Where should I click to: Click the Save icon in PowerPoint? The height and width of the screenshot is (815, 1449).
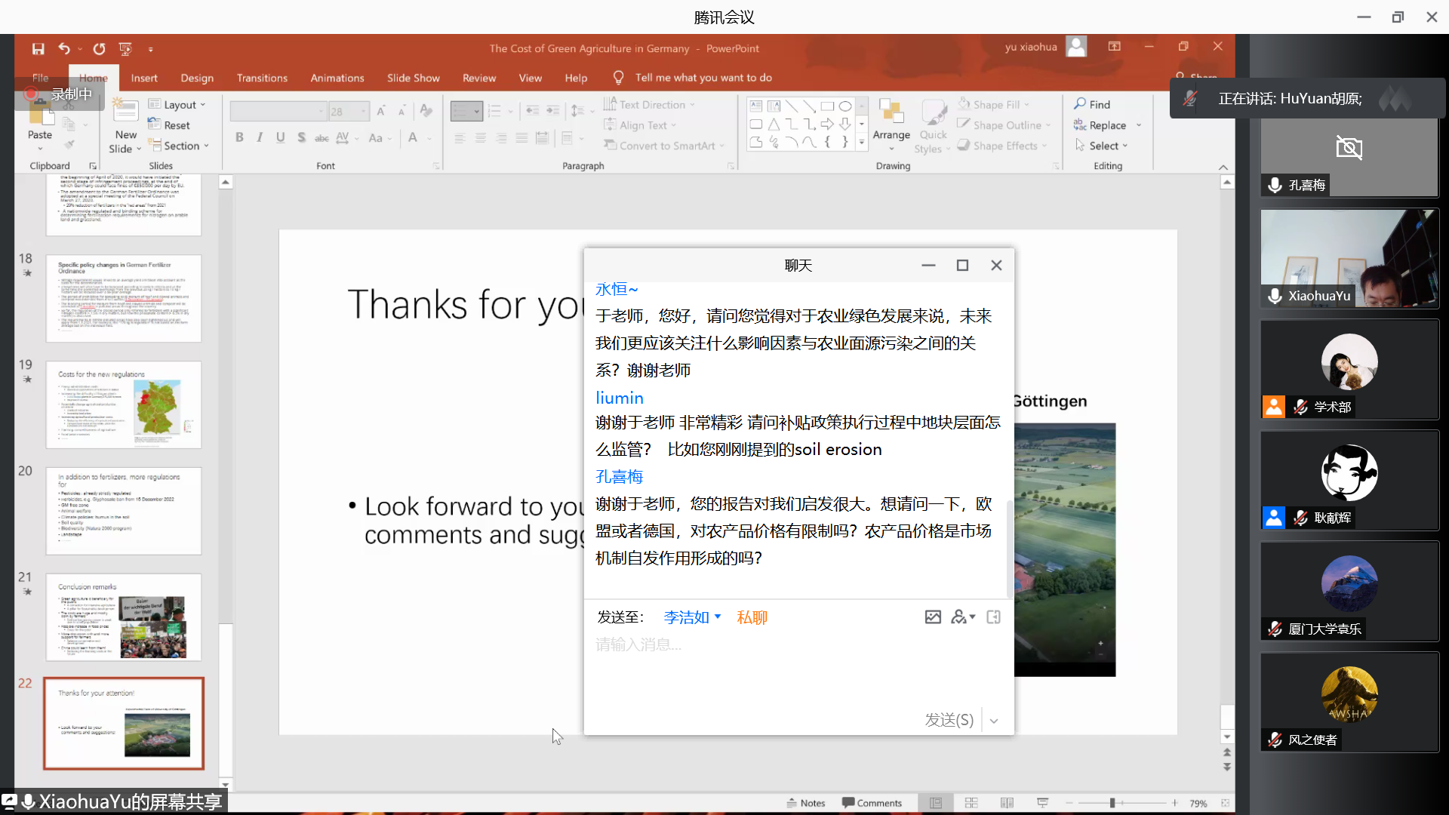pos(38,49)
